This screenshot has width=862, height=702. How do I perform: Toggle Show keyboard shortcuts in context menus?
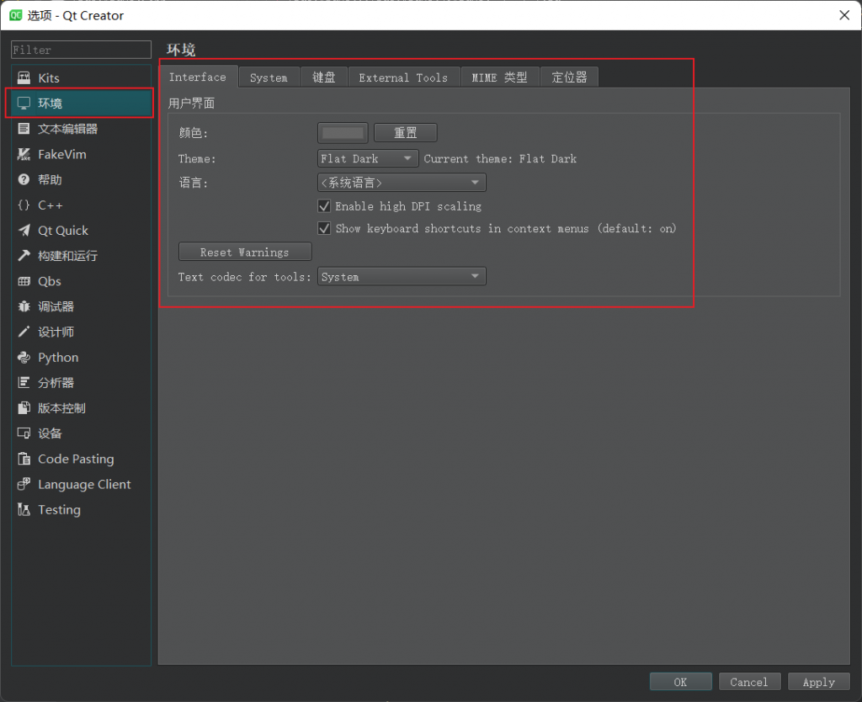tap(324, 228)
